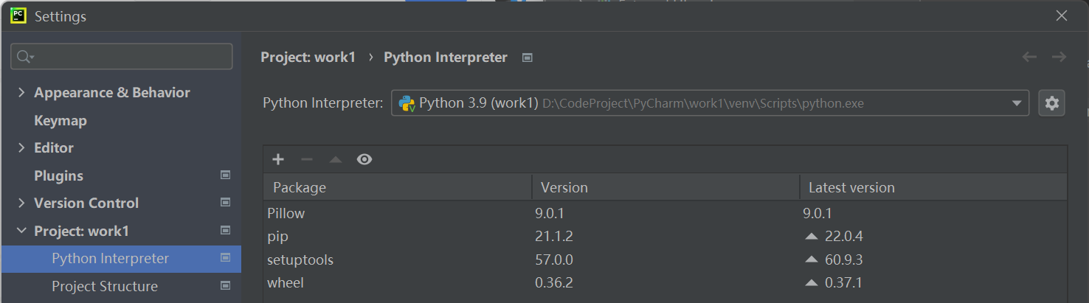The height and width of the screenshot is (303, 1089).
Task: Click the Settings window title text
Action: tap(60, 16)
